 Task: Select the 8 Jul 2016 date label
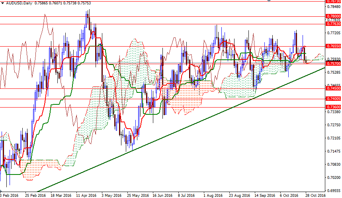coord(186,195)
